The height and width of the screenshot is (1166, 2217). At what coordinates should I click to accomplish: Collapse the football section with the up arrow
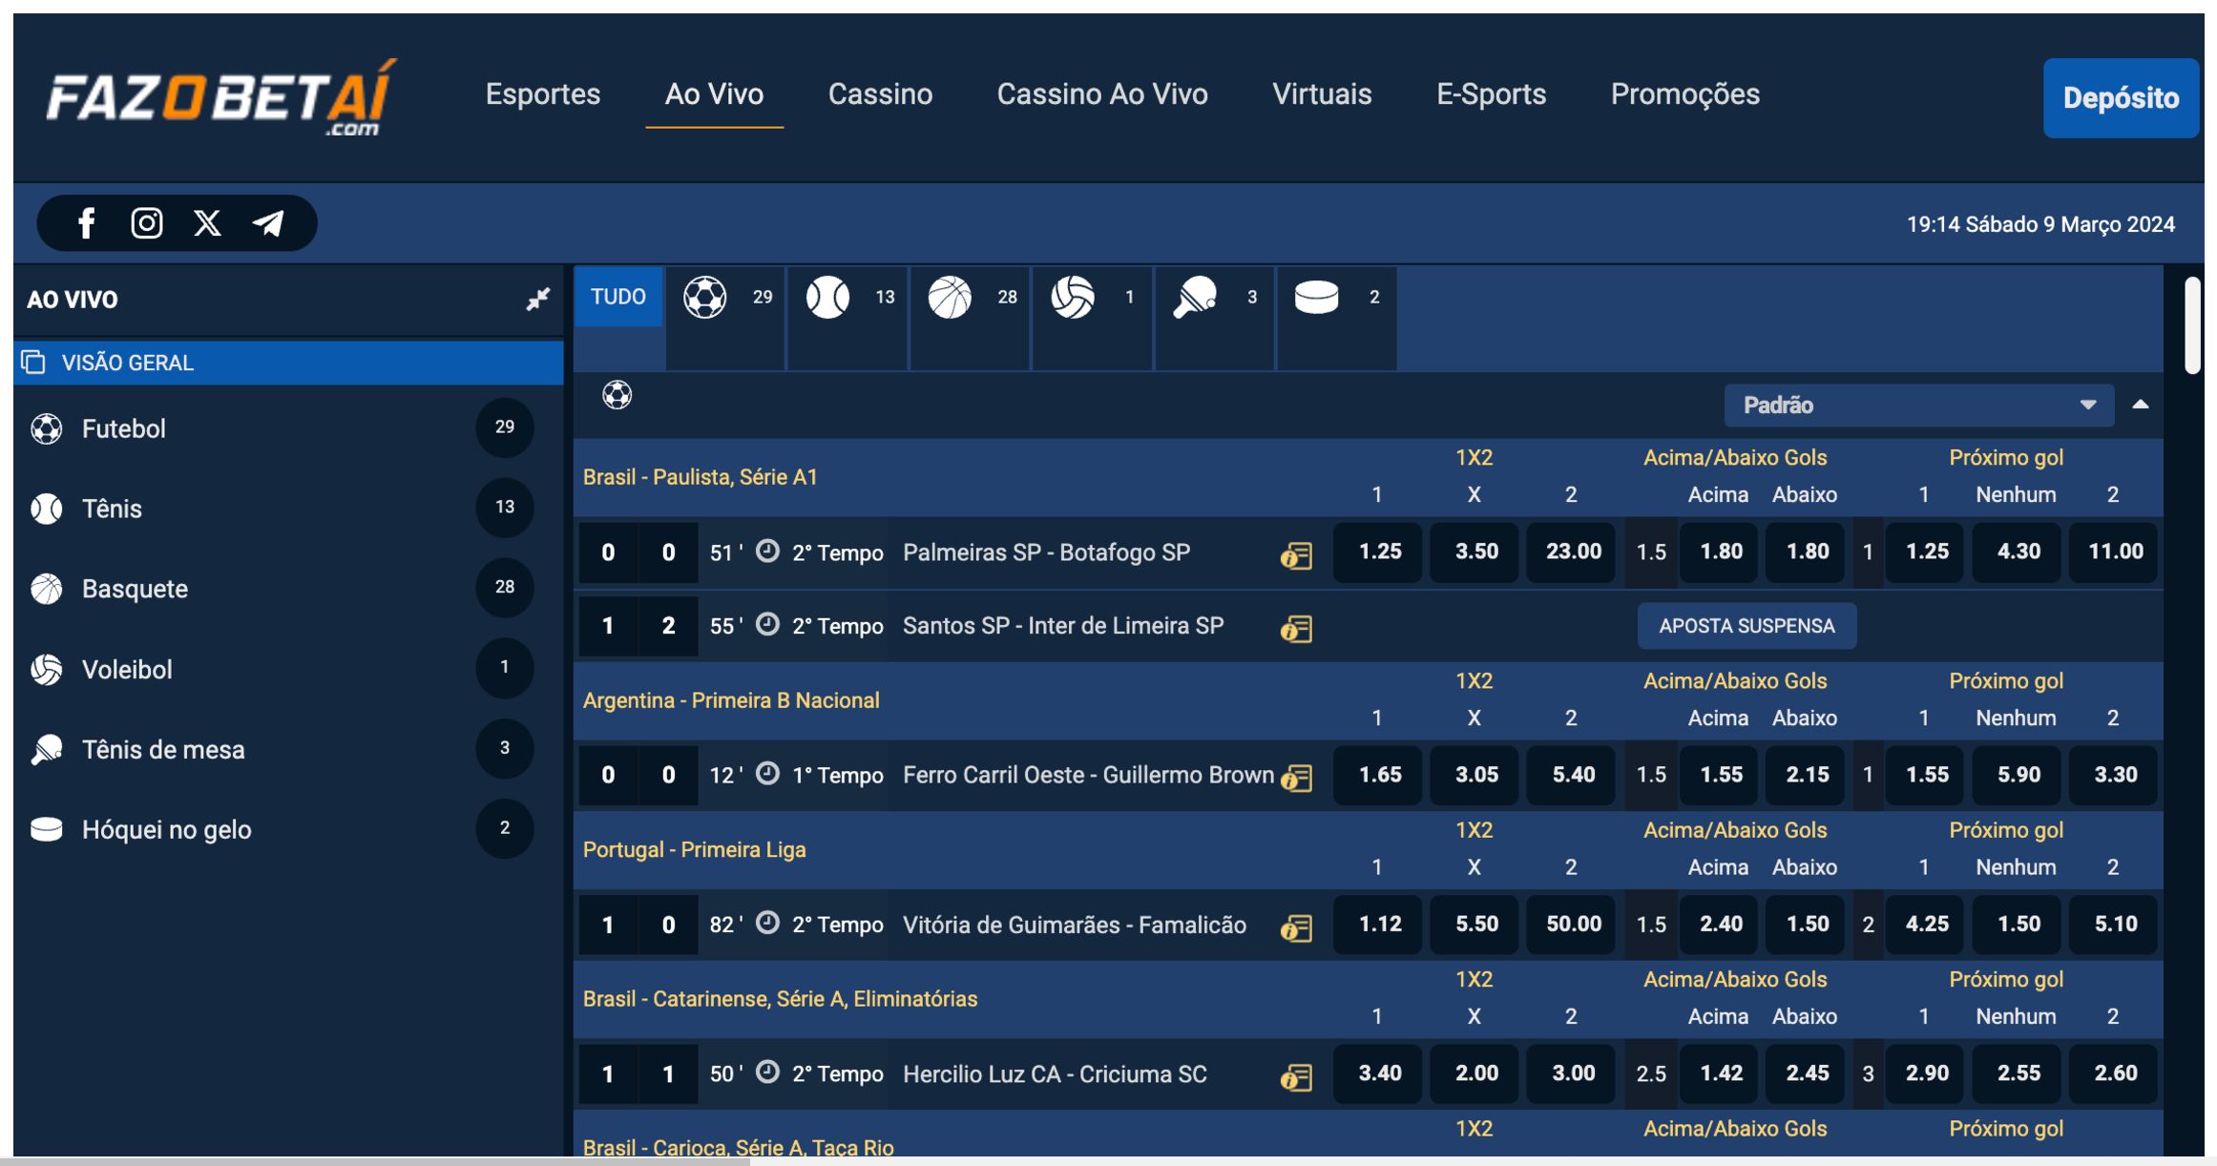coord(2141,405)
